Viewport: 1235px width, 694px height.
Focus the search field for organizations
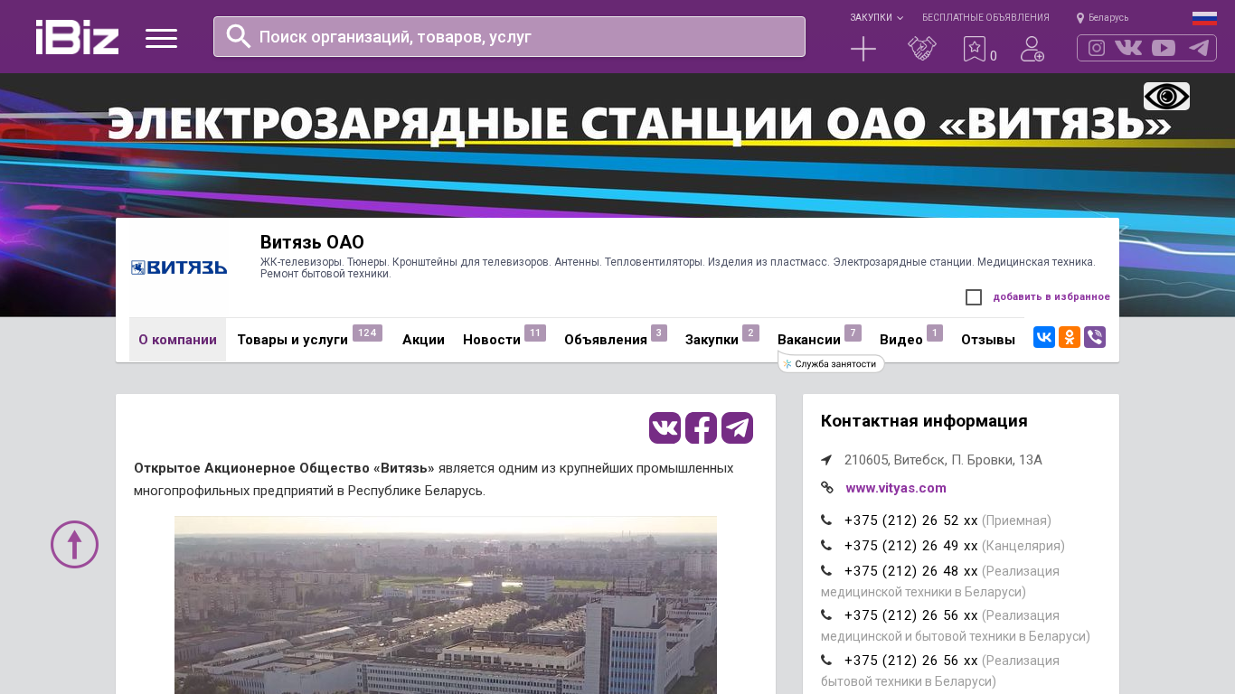pos(509,37)
